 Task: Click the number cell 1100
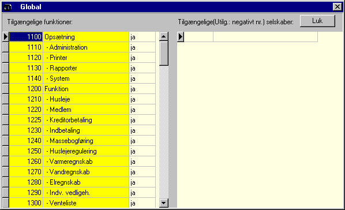pos(26,37)
